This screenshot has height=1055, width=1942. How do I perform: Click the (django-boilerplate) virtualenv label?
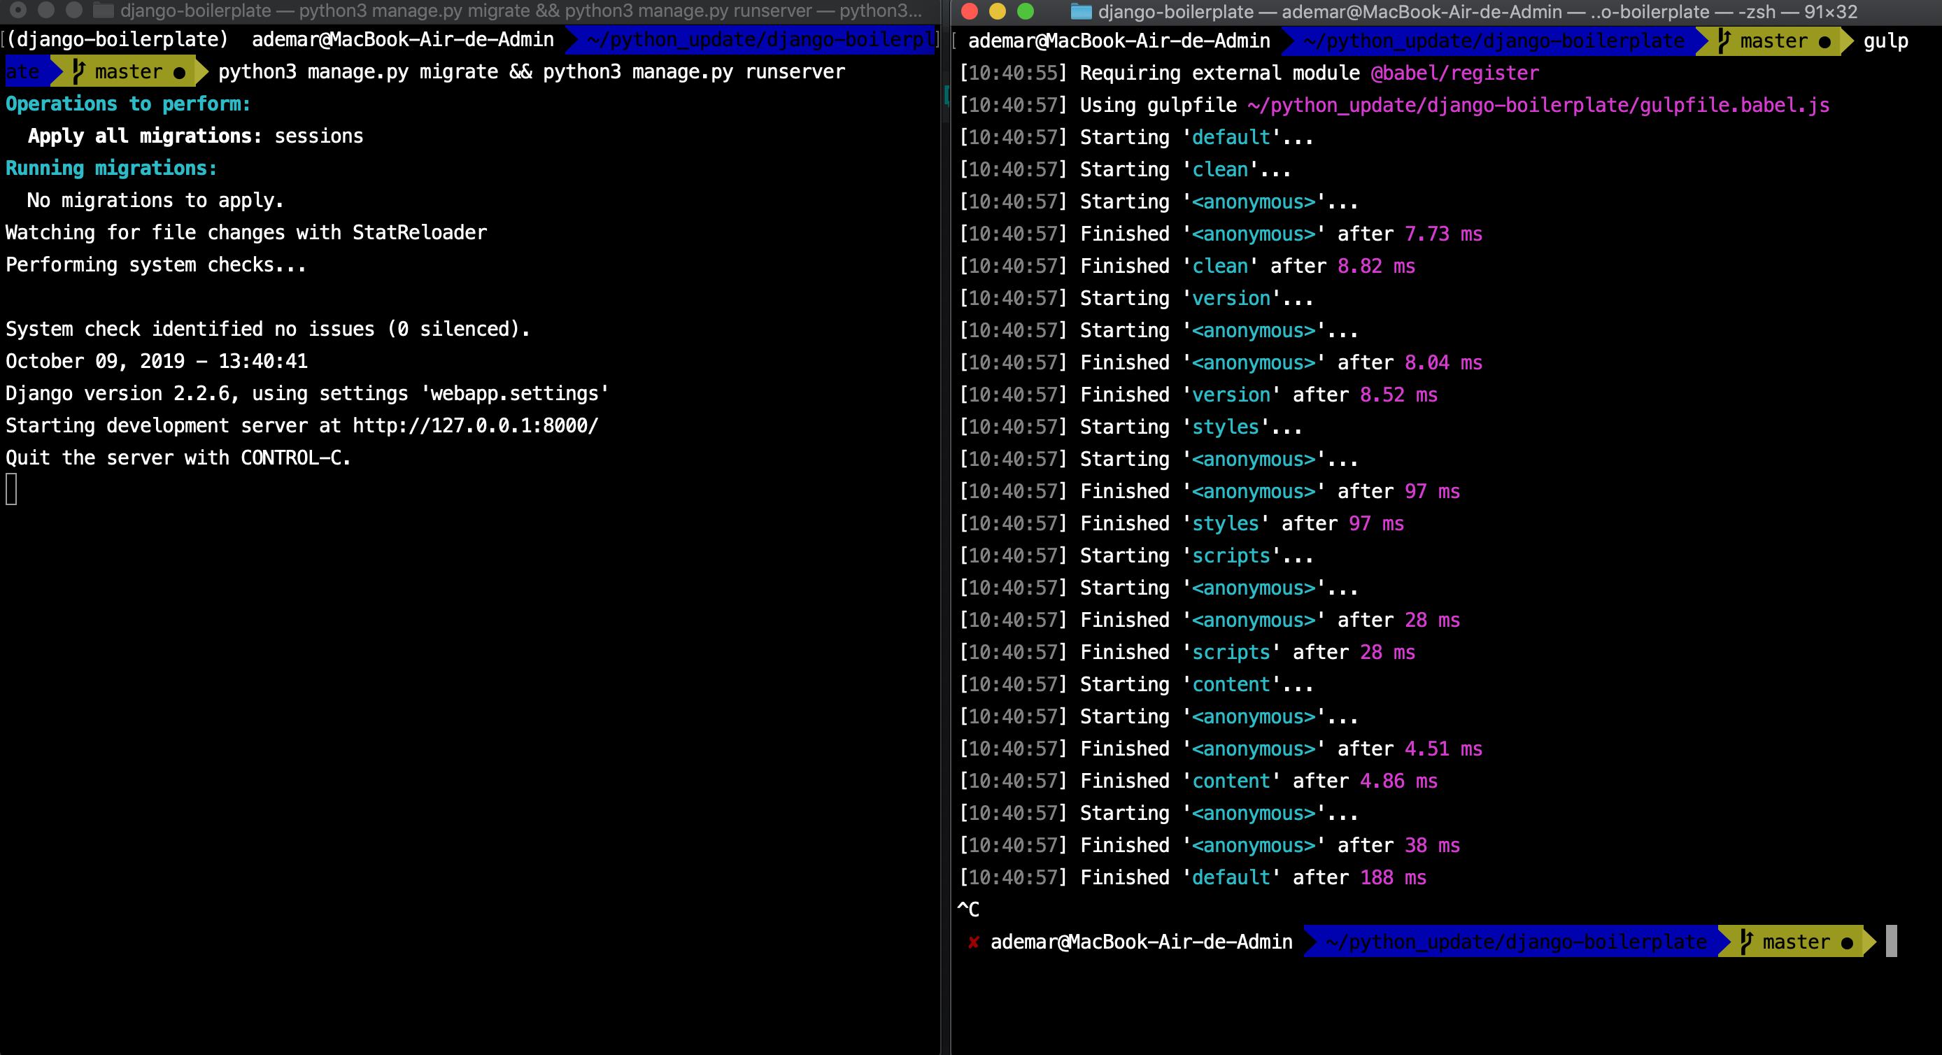(117, 39)
